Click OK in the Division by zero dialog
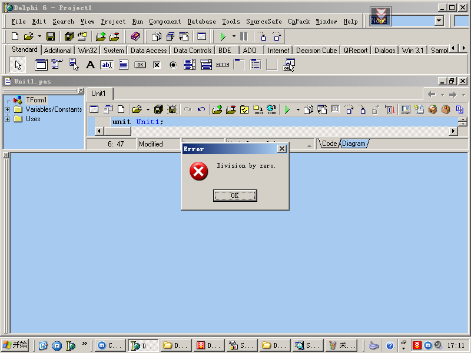 point(235,195)
